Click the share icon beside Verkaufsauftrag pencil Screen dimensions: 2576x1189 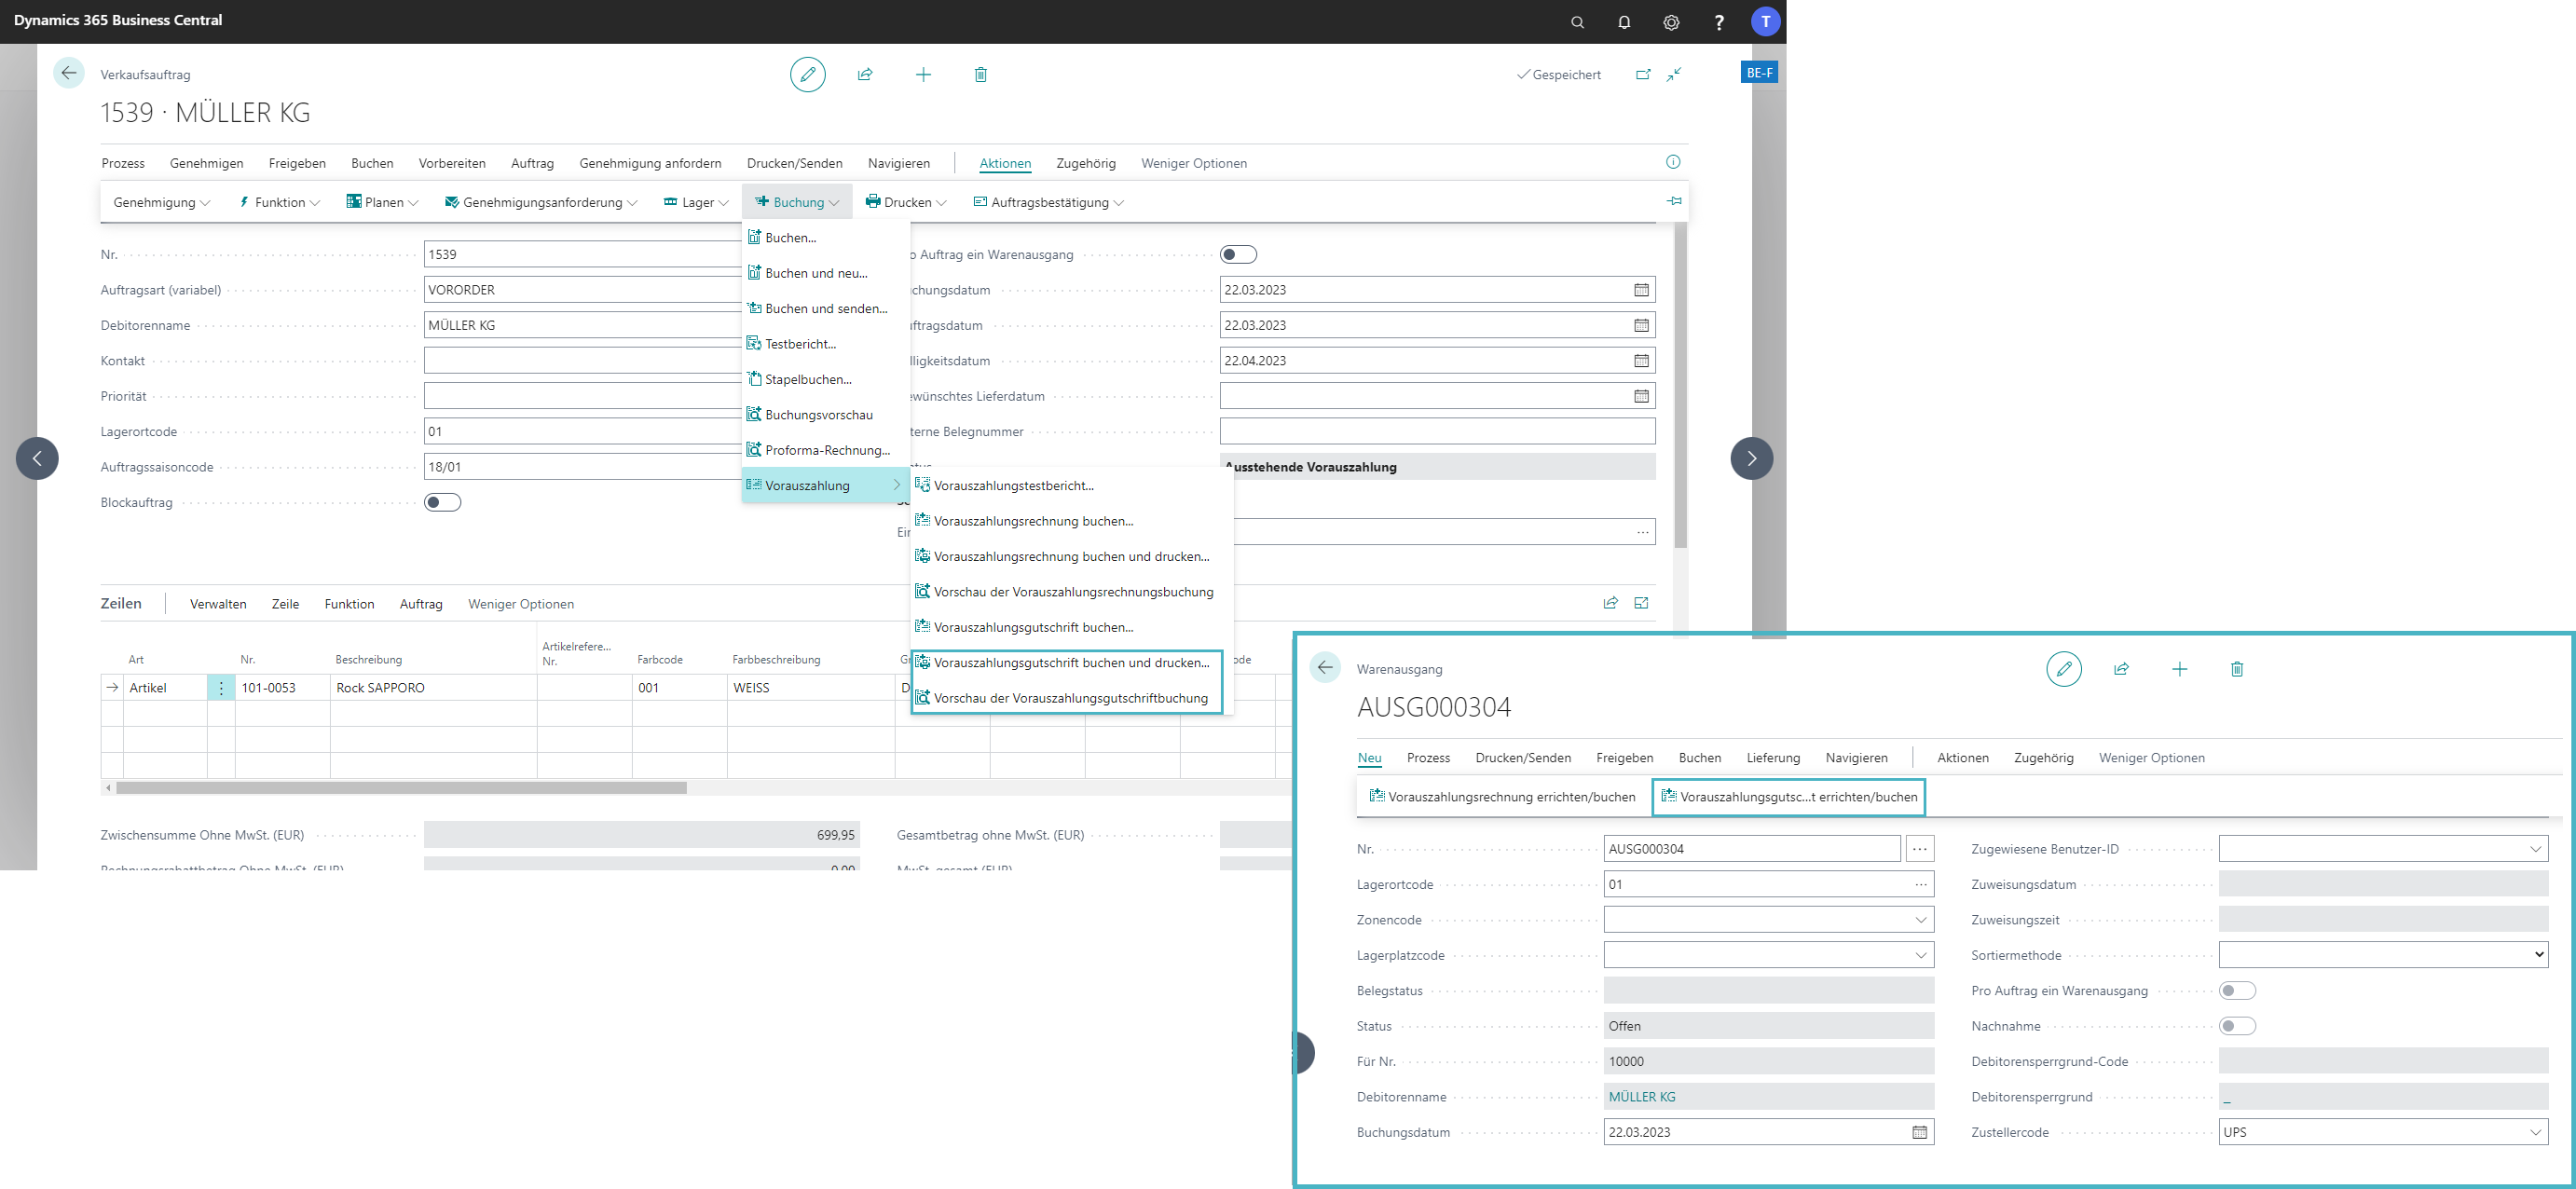865,74
